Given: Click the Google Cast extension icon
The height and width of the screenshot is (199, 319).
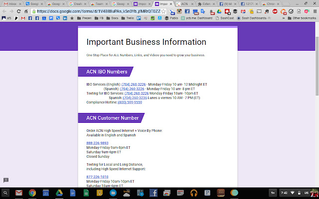Looking at the screenshot, I should pyautogui.click(x=259, y=11).
